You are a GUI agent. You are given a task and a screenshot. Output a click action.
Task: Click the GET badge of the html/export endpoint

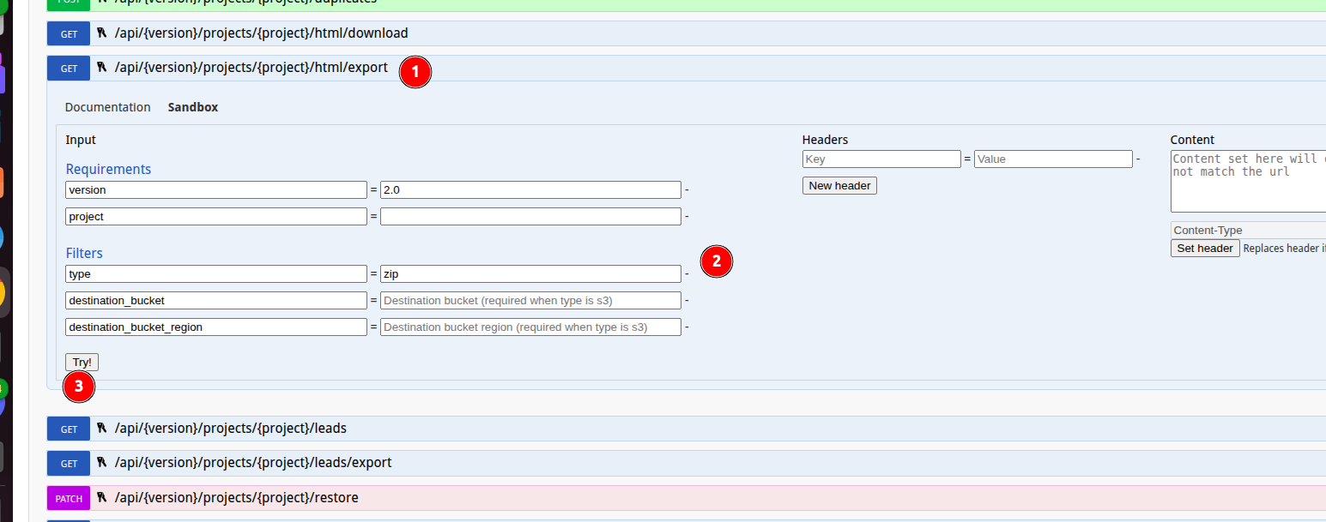click(69, 69)
